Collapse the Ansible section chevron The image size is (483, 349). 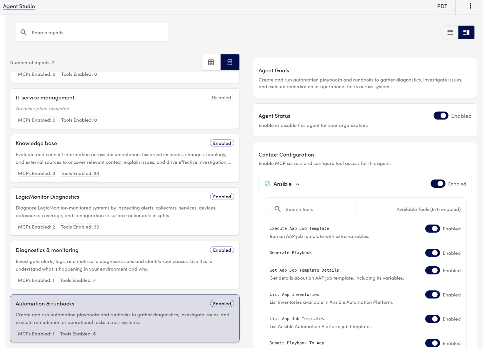(298, 184)
